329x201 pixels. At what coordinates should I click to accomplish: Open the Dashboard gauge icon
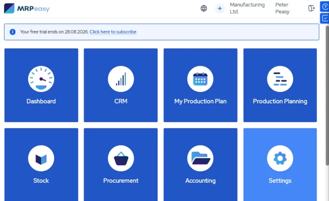pyautogui.click(x=41, y=79)
